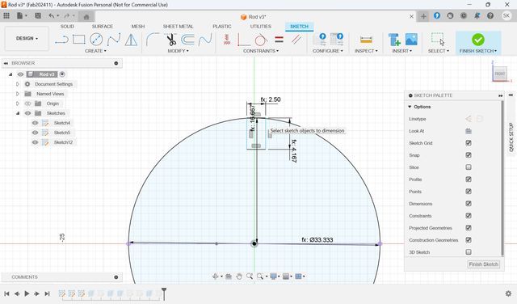The height and width of the screenshot is (304, 517).
Task: Click the Parallel constraint icon
Action: coord(296,40)
